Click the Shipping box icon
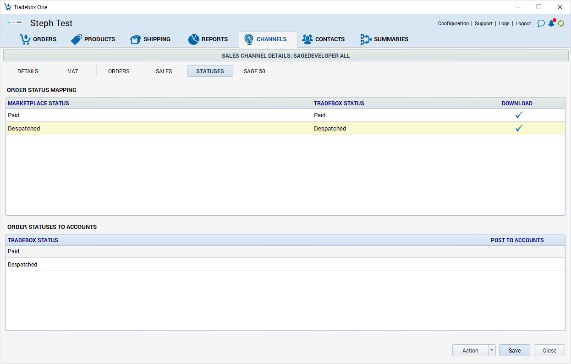 click(x=135, y=39)
